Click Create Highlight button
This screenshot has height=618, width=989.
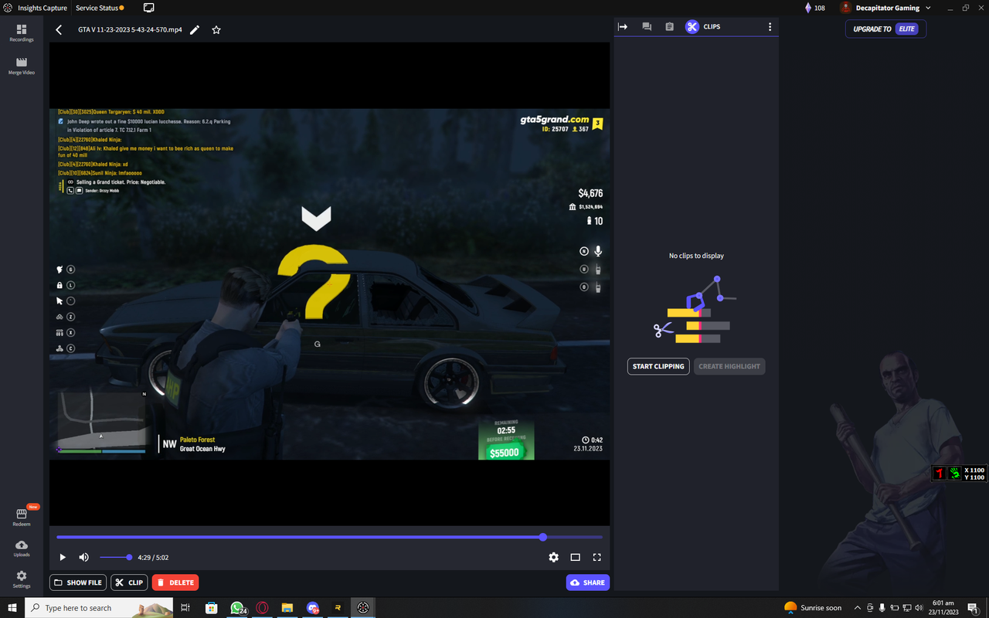[729, 366]
